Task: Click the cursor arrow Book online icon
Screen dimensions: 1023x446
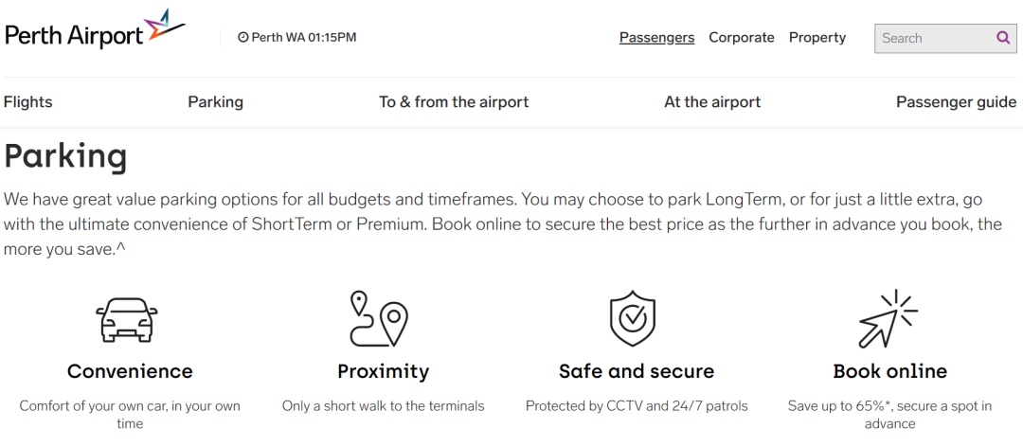Action: (888, 318)
